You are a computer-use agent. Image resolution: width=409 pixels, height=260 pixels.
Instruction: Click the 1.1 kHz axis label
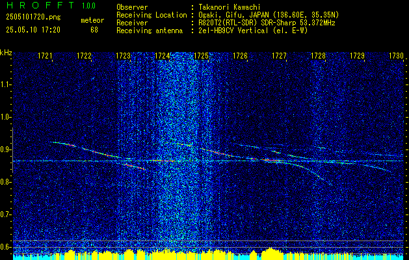6,84
